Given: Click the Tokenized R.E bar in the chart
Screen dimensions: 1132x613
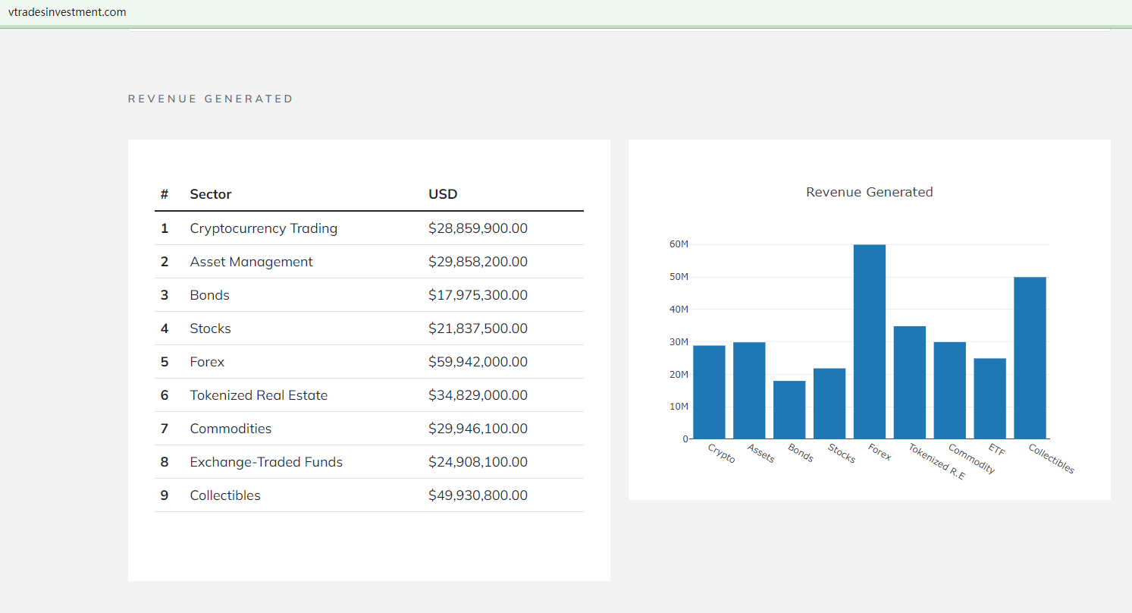Looking at the screenshot, I should point(909,382).
